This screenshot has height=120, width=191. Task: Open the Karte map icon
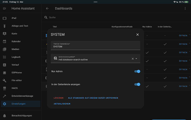pyautogui.click(x=4, y=34)
